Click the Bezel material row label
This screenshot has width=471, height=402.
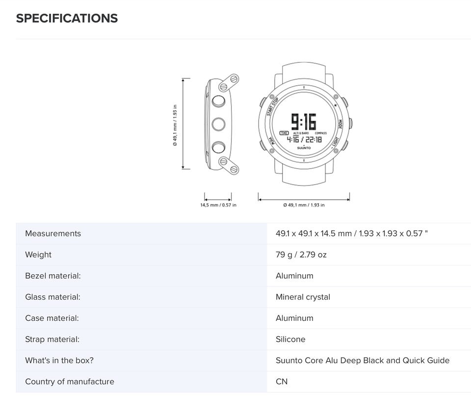(53, 276)
